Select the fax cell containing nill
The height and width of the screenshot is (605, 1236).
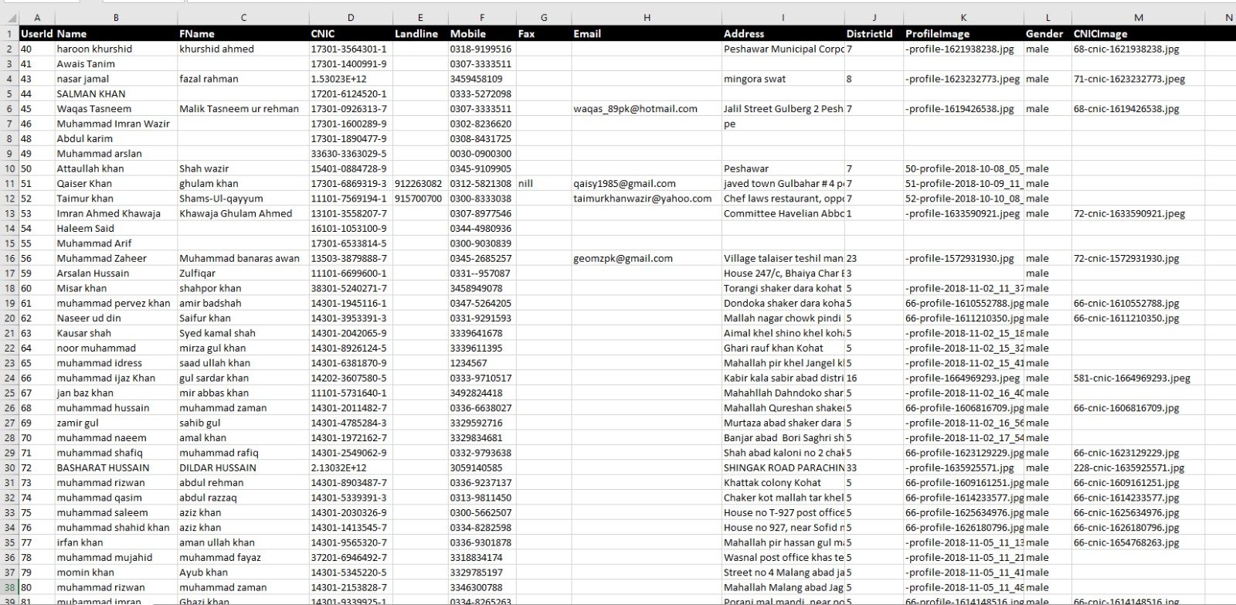[544, 183]
